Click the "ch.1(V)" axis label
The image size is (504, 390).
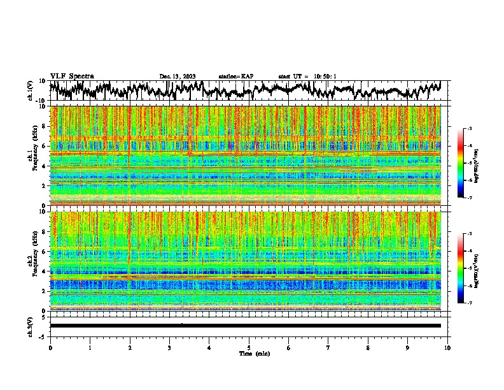(31, 90)
